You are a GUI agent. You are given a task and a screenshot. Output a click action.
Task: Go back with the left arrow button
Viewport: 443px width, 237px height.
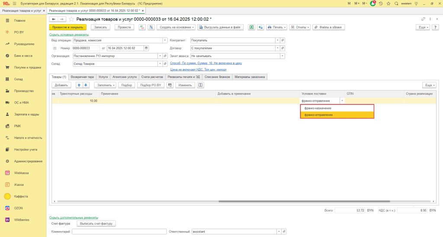tap(53, 19)
